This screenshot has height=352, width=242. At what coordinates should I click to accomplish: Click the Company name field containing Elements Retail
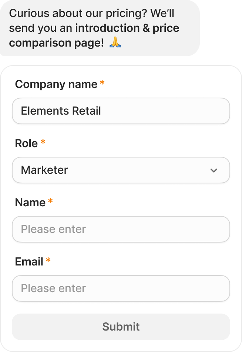(x=121, y=111)
